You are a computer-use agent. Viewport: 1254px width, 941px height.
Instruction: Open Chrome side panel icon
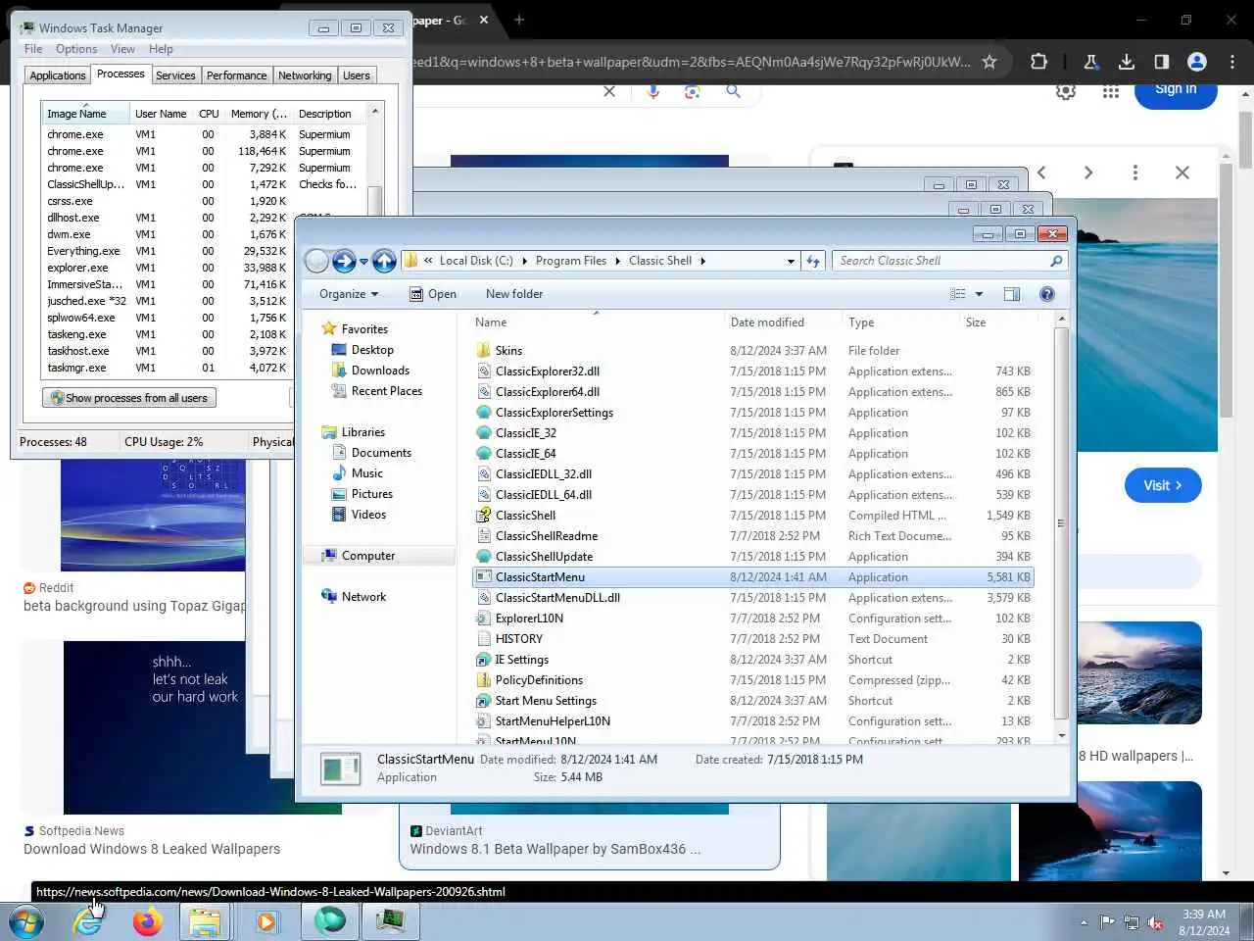tap(1162, 62)
